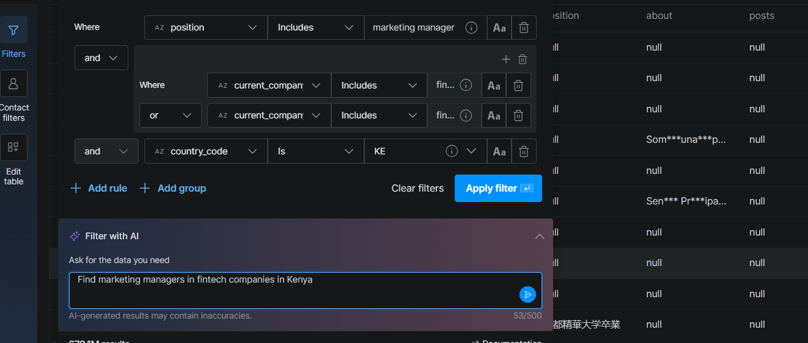Open first current_company field dropdown

pos(269,85)
